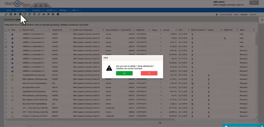Click the grey button beside off03 Admin
The height and width of the screenshot is (127, 264).
pos(254,3)
